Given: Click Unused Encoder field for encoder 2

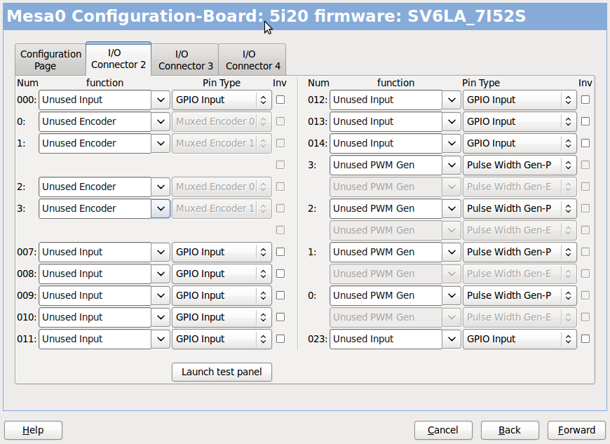Looking at the screenshot, I should pos(95,187).
